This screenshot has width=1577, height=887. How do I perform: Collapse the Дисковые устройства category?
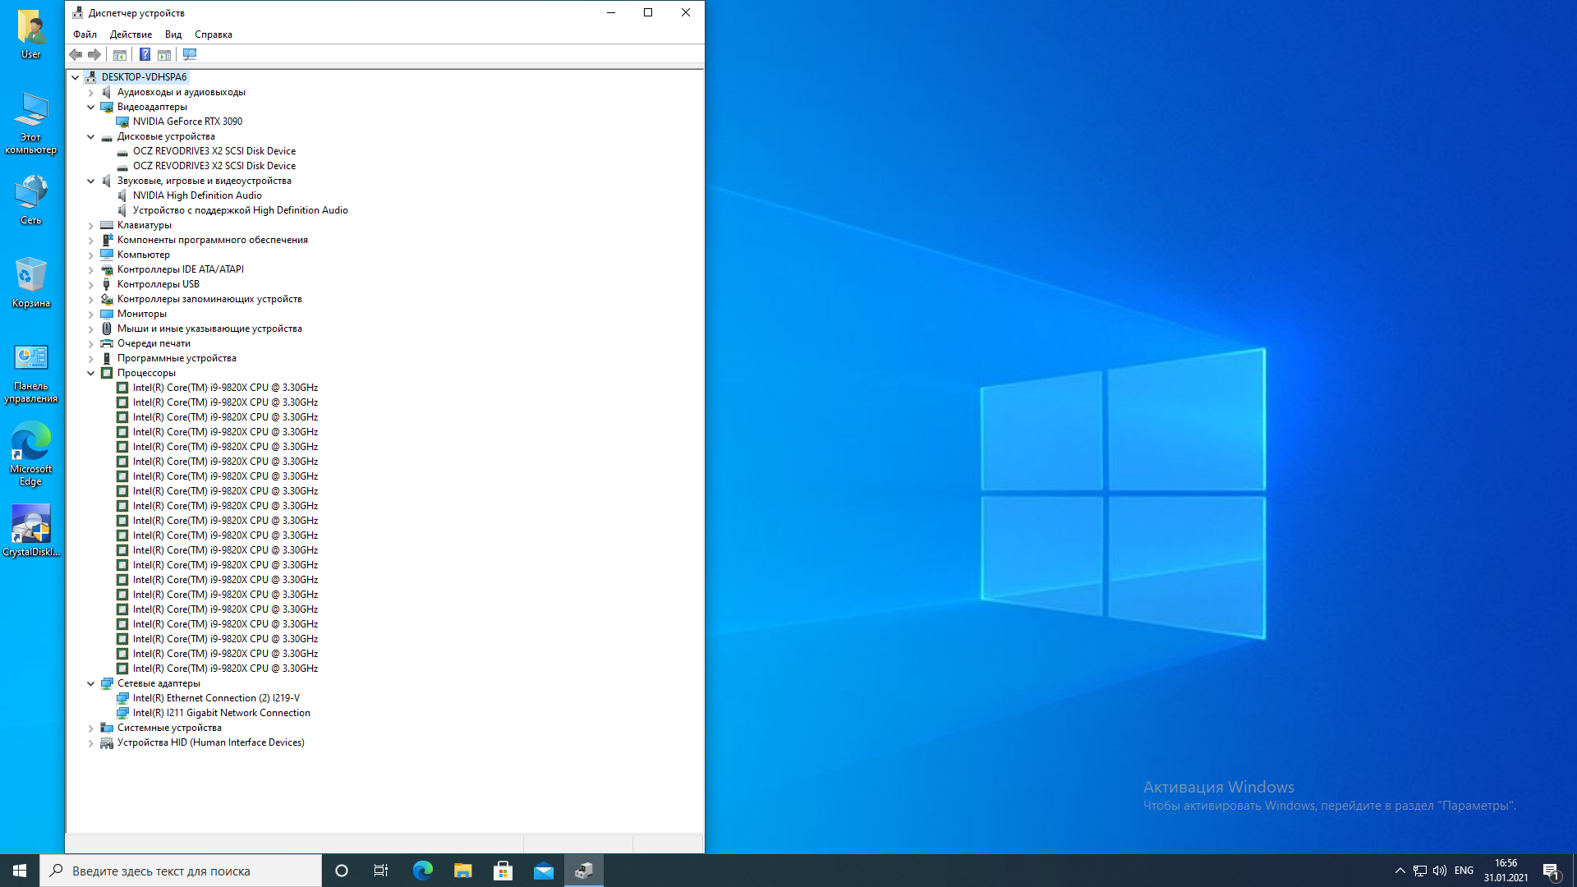pyautogui.click(x=91, y=136)
